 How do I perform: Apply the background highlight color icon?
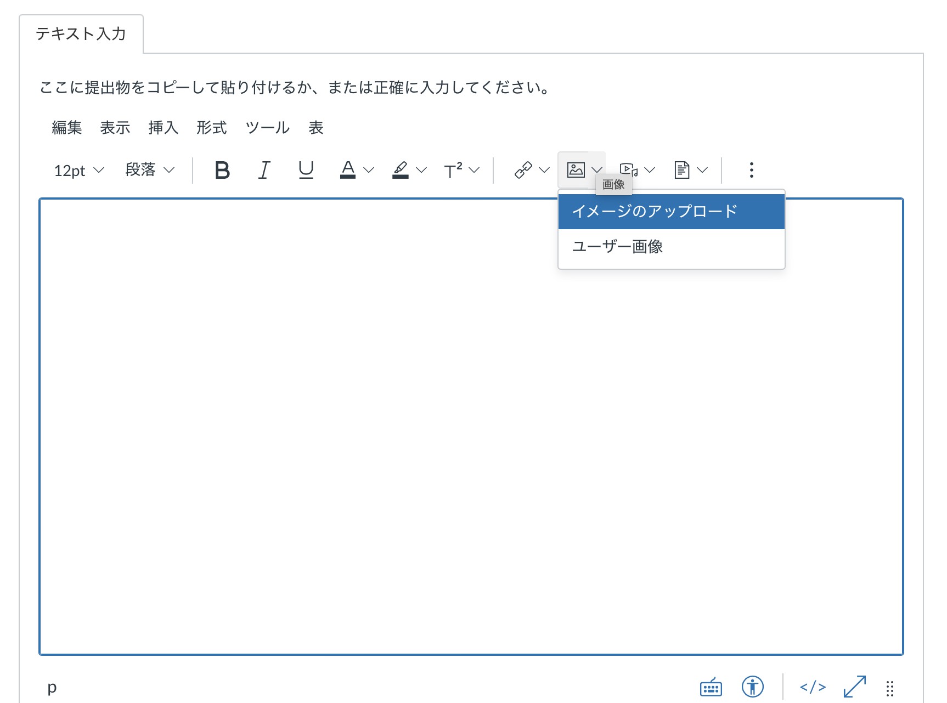coord(401,170)
